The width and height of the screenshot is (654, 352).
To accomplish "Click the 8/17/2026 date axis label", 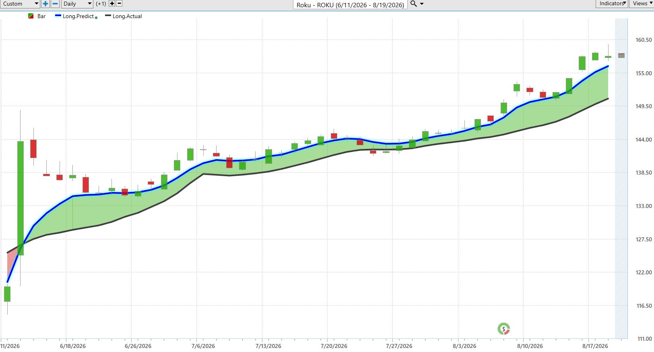I will pos(595,346).
